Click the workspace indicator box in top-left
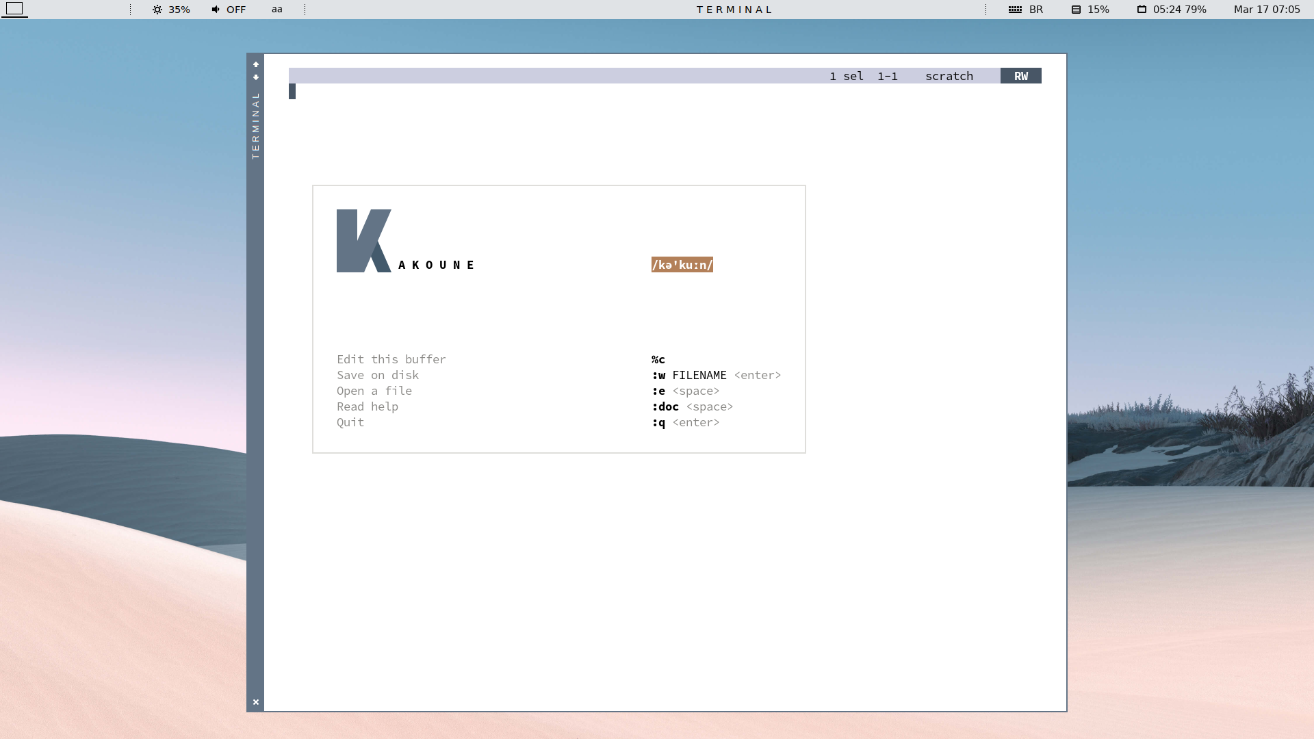The height and width of the screenshot is (739, 1314). 14,9
